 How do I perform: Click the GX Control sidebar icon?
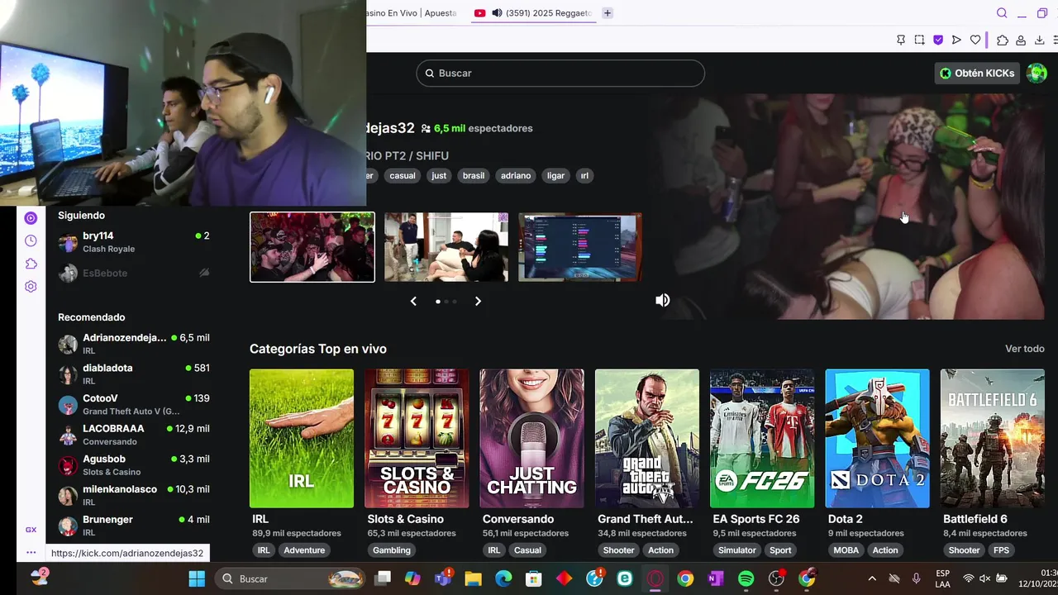(31, 218)
